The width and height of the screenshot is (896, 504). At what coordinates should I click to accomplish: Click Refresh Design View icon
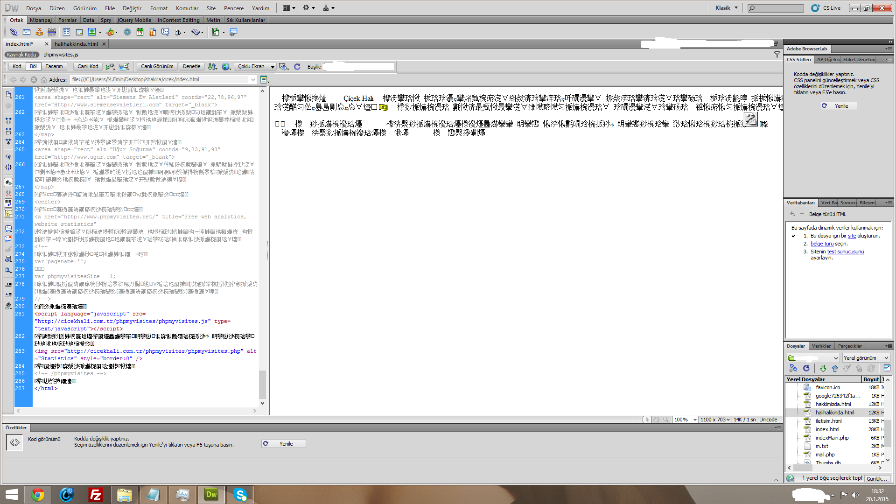pyautogui.click(x=297, y=67)
